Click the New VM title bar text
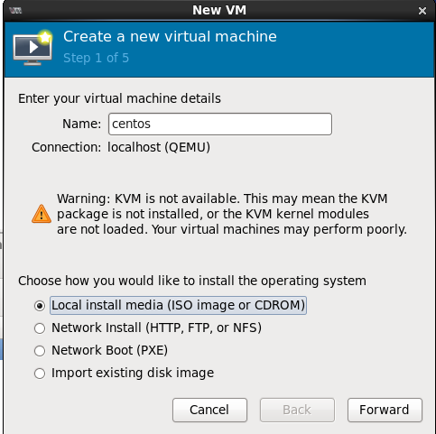 [219, 10]
